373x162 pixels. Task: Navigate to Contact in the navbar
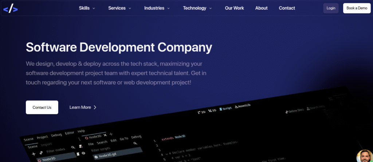coord(287,8)
